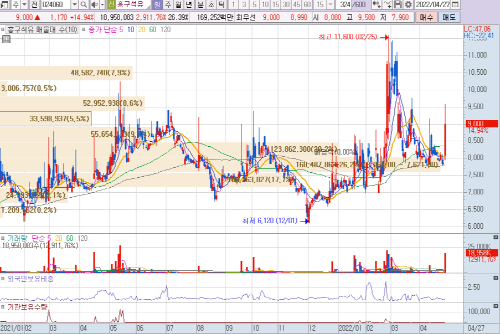Expand the stock code history dropdown

(75, 4)
